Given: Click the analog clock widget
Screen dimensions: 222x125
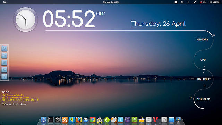Looking at the screenshot, I should [x=25, y=19].
